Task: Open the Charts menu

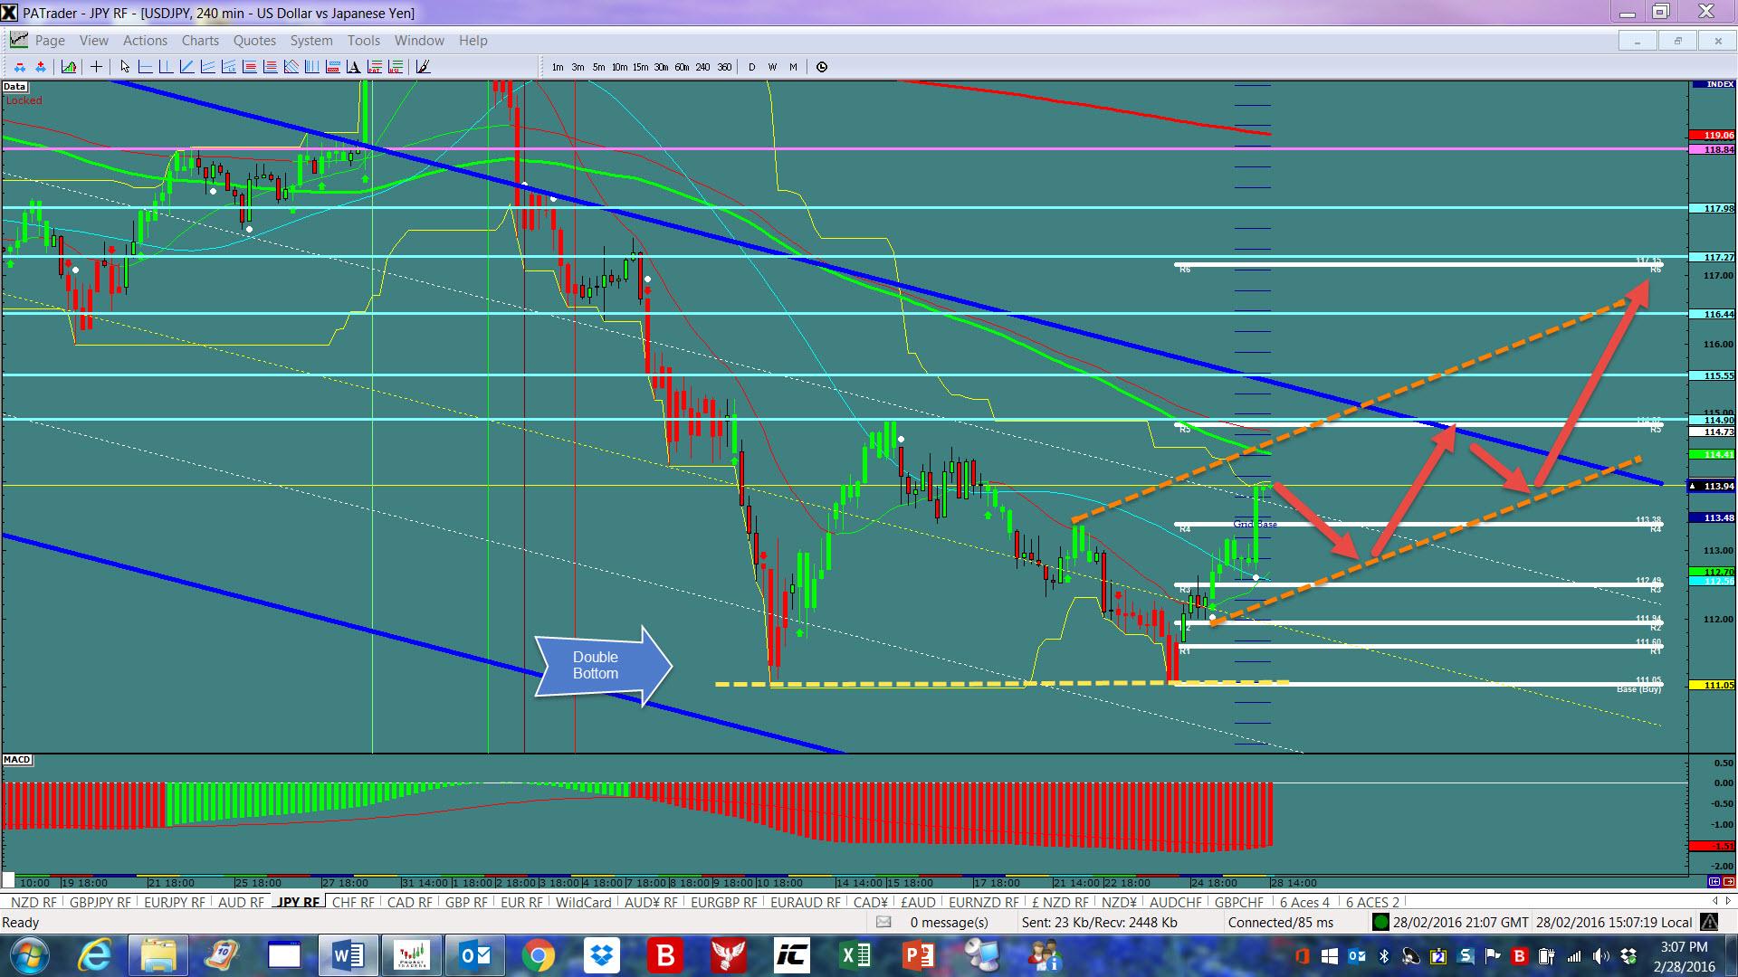Action: (200, 41)
